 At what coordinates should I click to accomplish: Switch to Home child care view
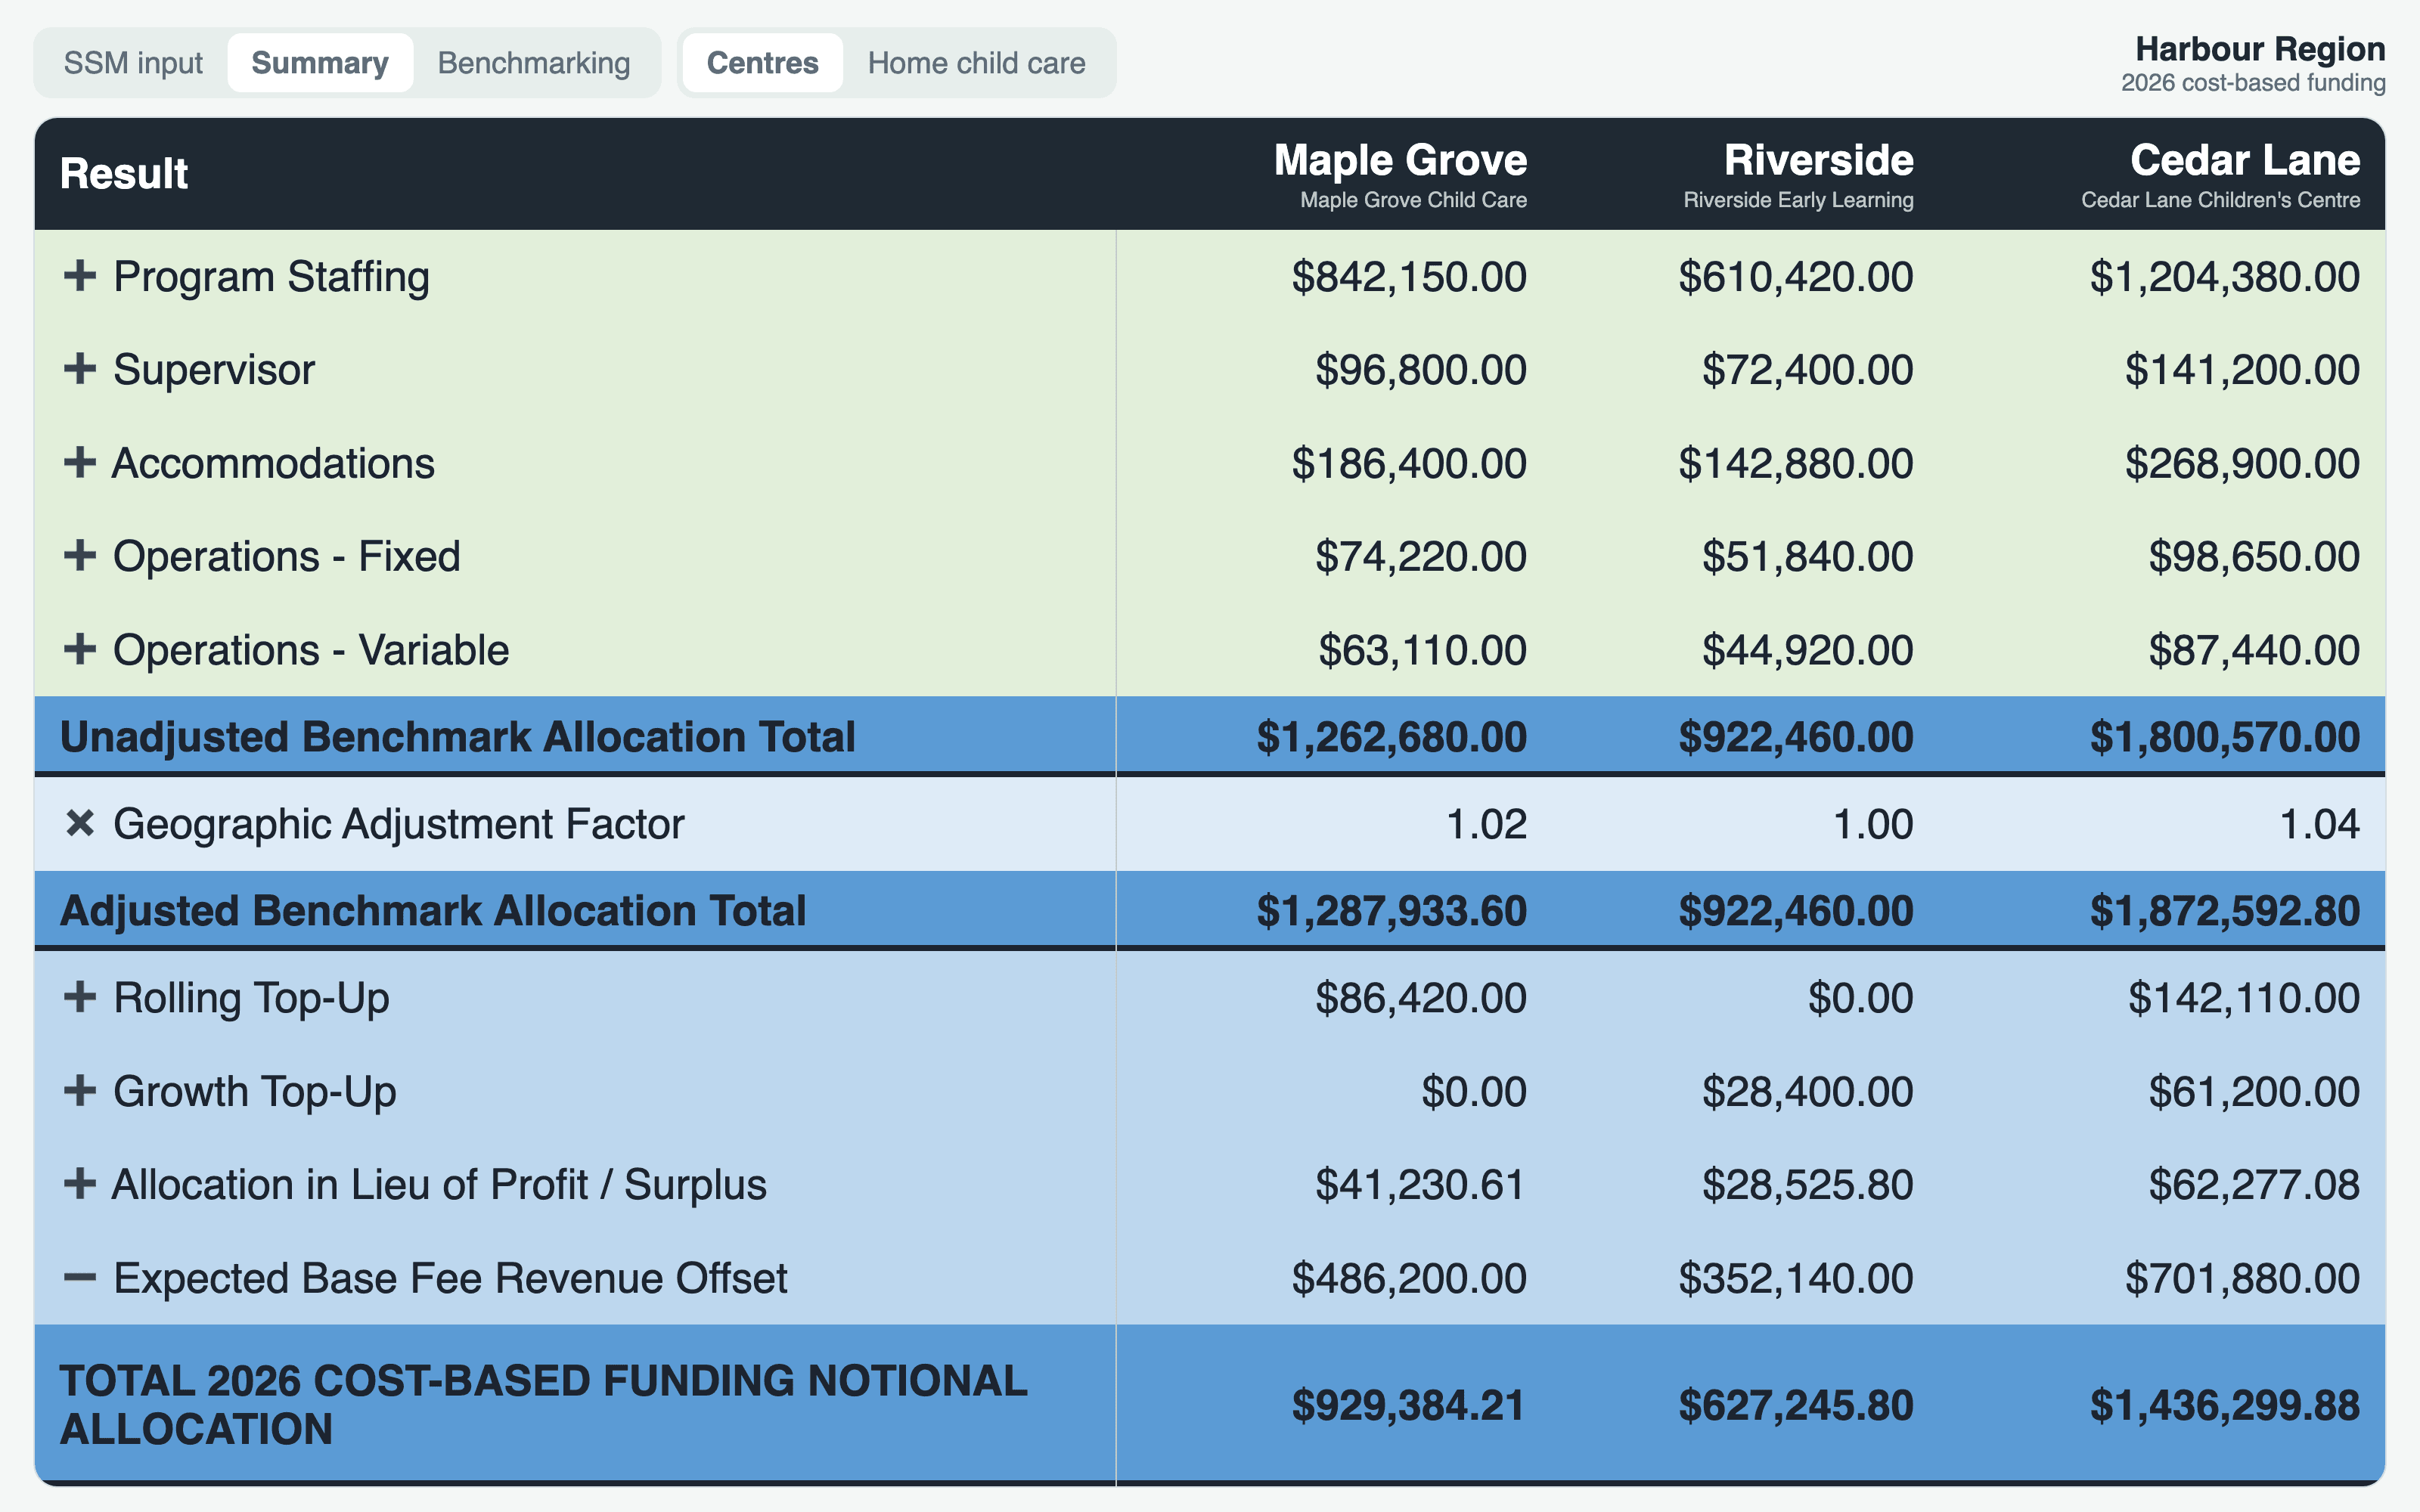click(976, 63)
